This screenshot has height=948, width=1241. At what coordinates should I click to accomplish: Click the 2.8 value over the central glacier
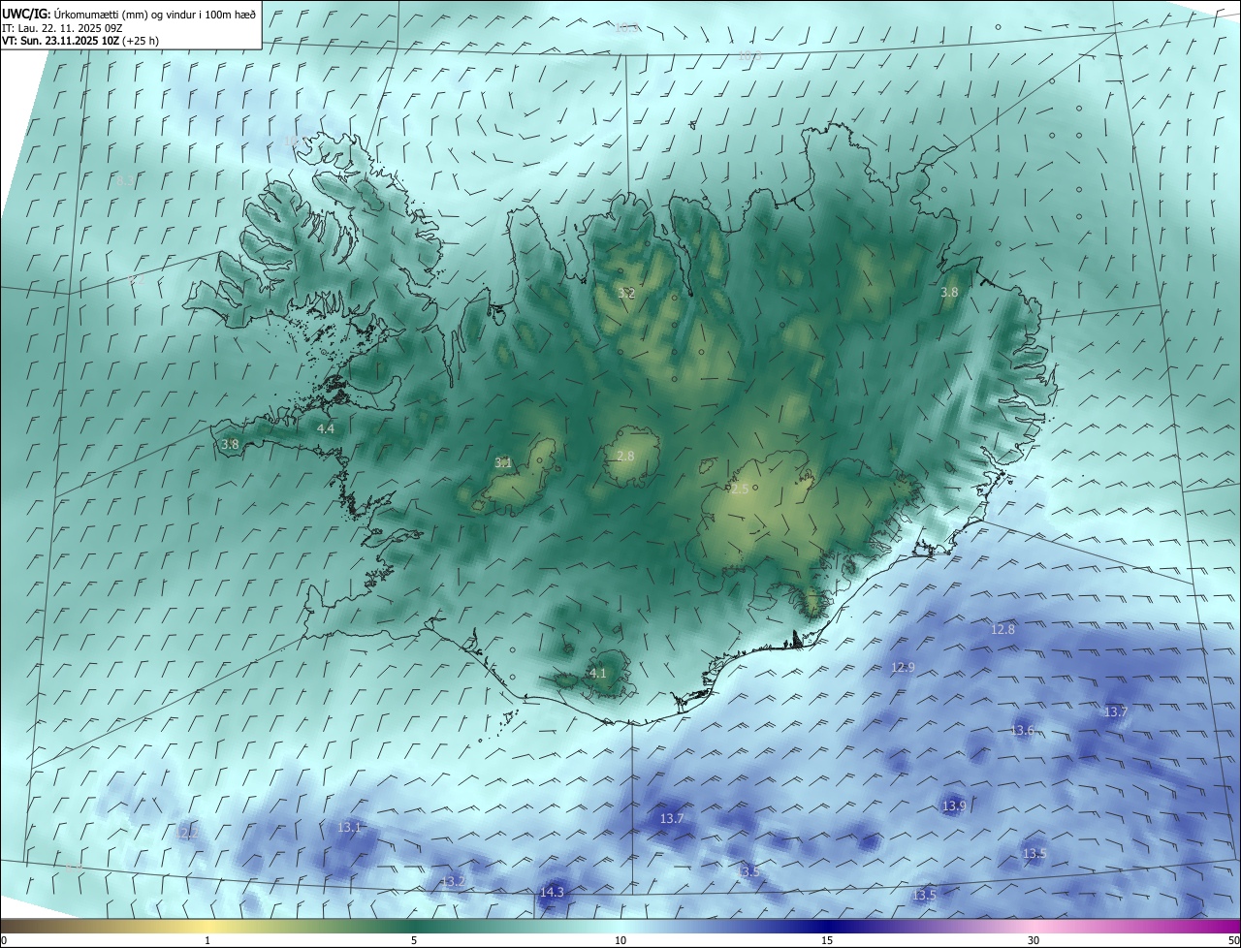pyautogui.click(x=625, y=456)
